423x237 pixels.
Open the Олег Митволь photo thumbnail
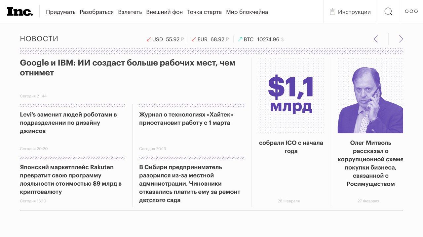pyautogui.click(x=370, y=96)
